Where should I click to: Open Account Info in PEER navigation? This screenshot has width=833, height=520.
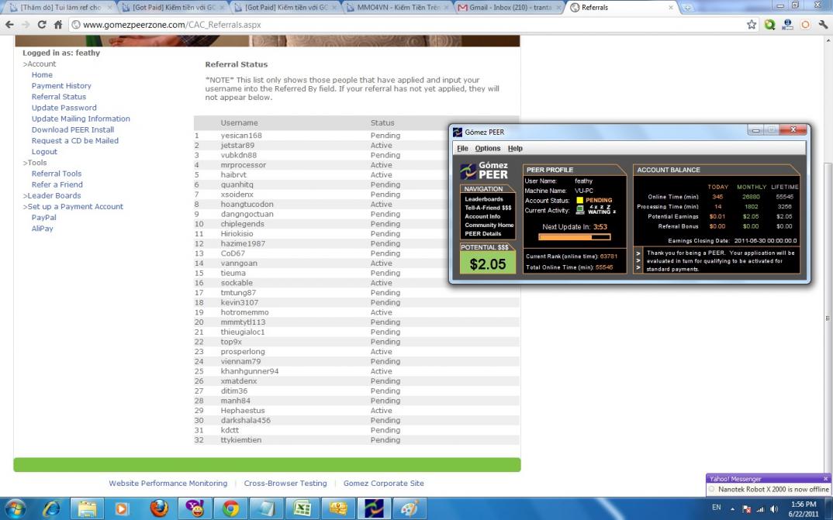pos(482,216)
